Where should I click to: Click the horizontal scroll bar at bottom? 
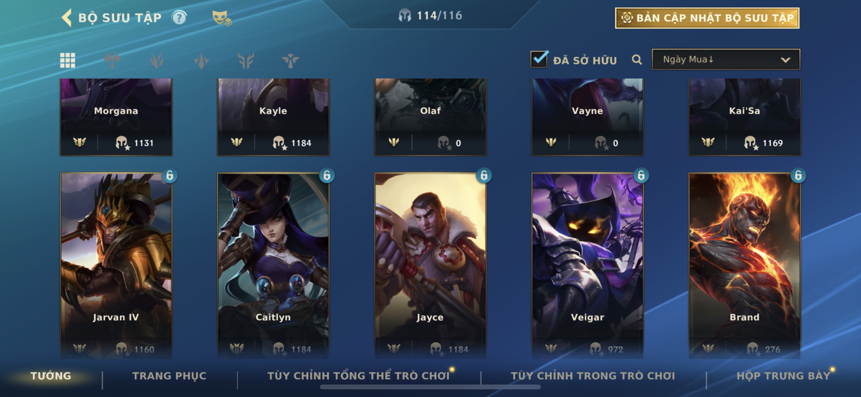point(430,387)
